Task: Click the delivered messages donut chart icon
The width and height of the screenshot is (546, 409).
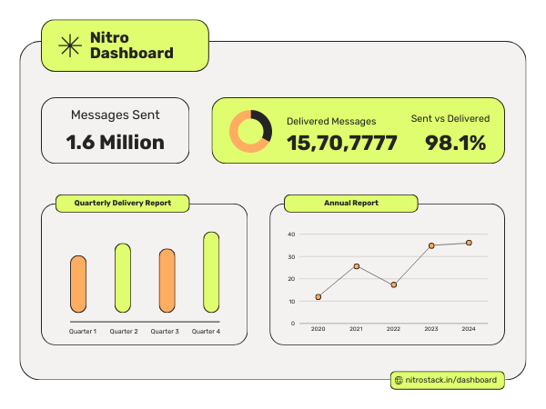Action: click(250, 131)
